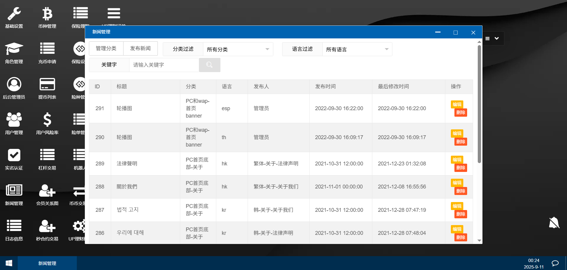The image size is (567, 270).
Task: Switch to the 发布新闻 tab
Action: pos(140,48)
